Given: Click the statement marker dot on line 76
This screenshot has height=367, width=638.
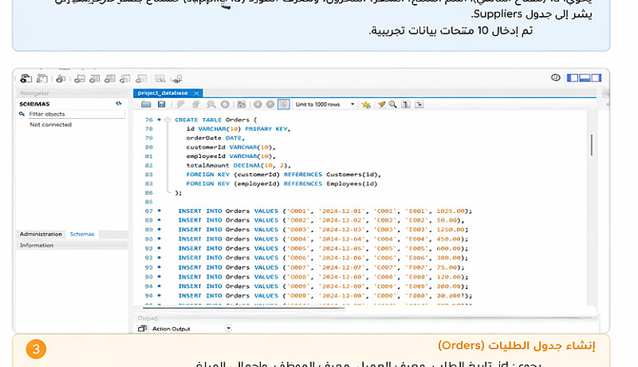Looking at the screenshot, I should point(159,120).
